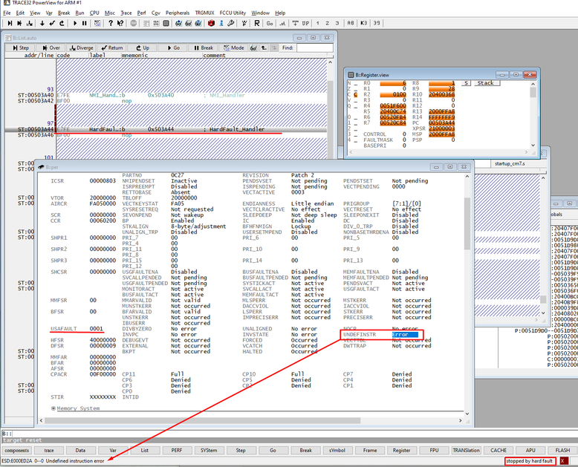Open the TRGMUX menu
Screen dimensions: 578x467
[x=204, y=13]
